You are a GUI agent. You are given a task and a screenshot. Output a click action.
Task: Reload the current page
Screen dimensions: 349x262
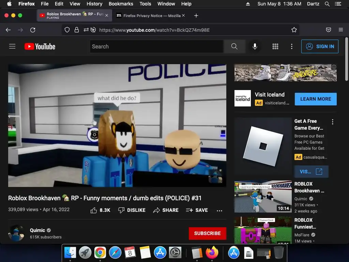click(33, 30)
